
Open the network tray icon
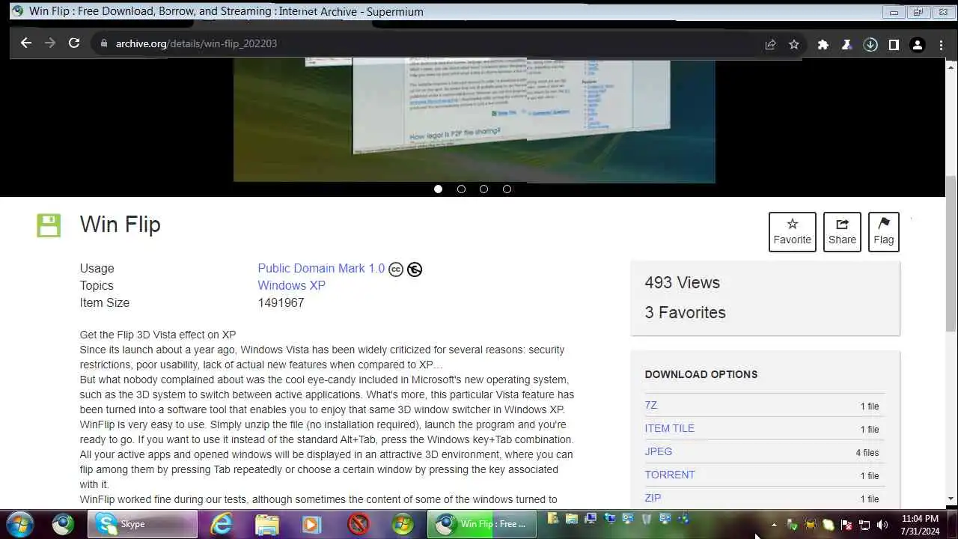864,525
